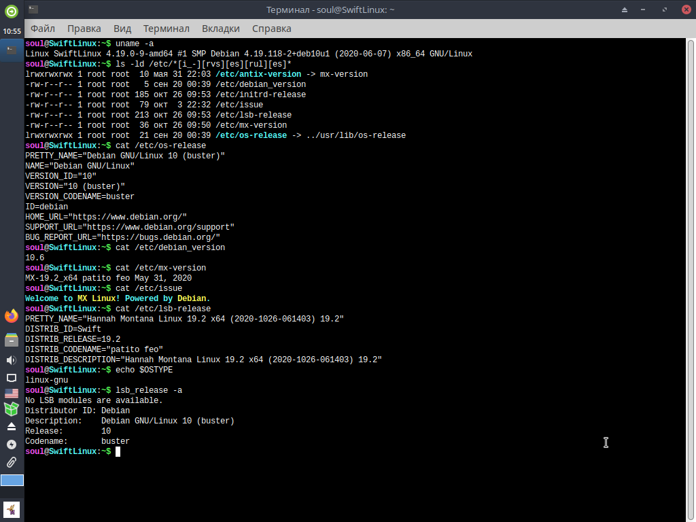Open the Вкладки menu
The width and height of the screenshot is (696, 522).
(221, 29)
